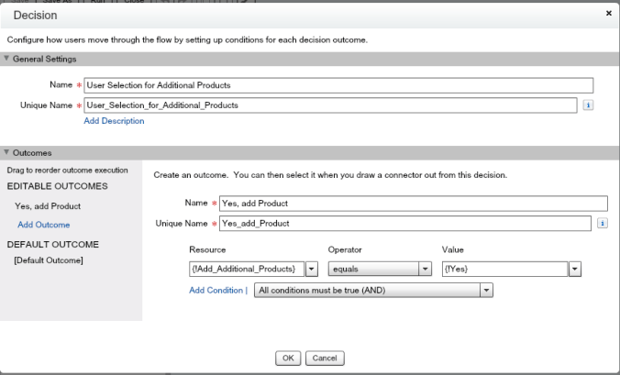
Task: Open the Value dropdown arrow
Action: tap(575, 269)
